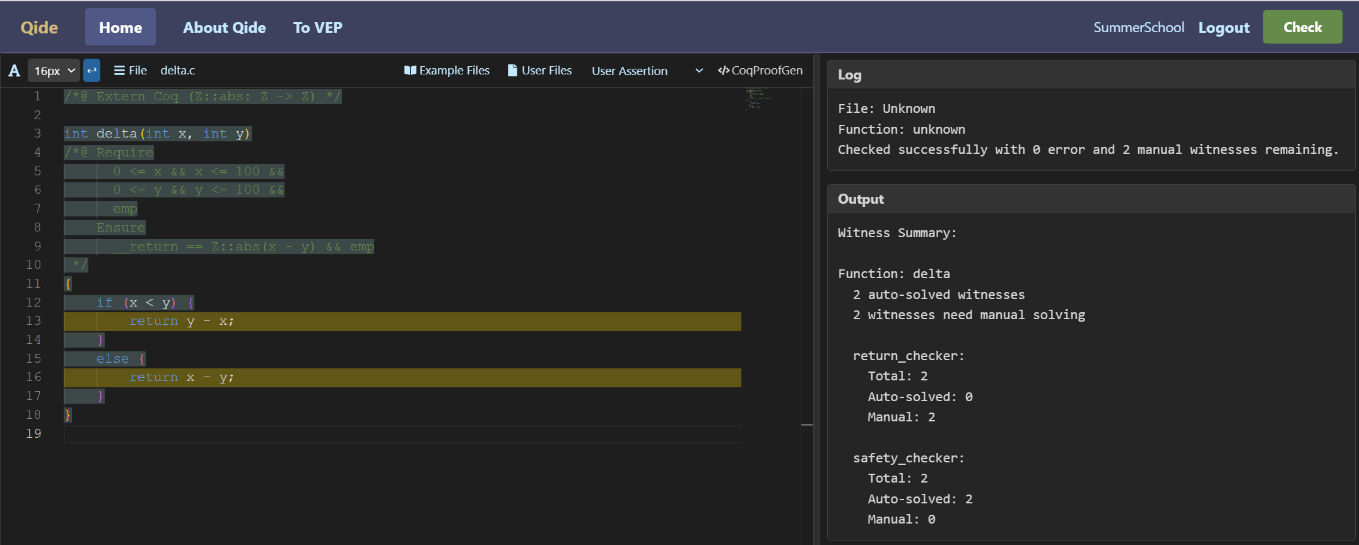Click 'Witness Summary:' in Output
The image size is (1359, 545).
point(897,233)
